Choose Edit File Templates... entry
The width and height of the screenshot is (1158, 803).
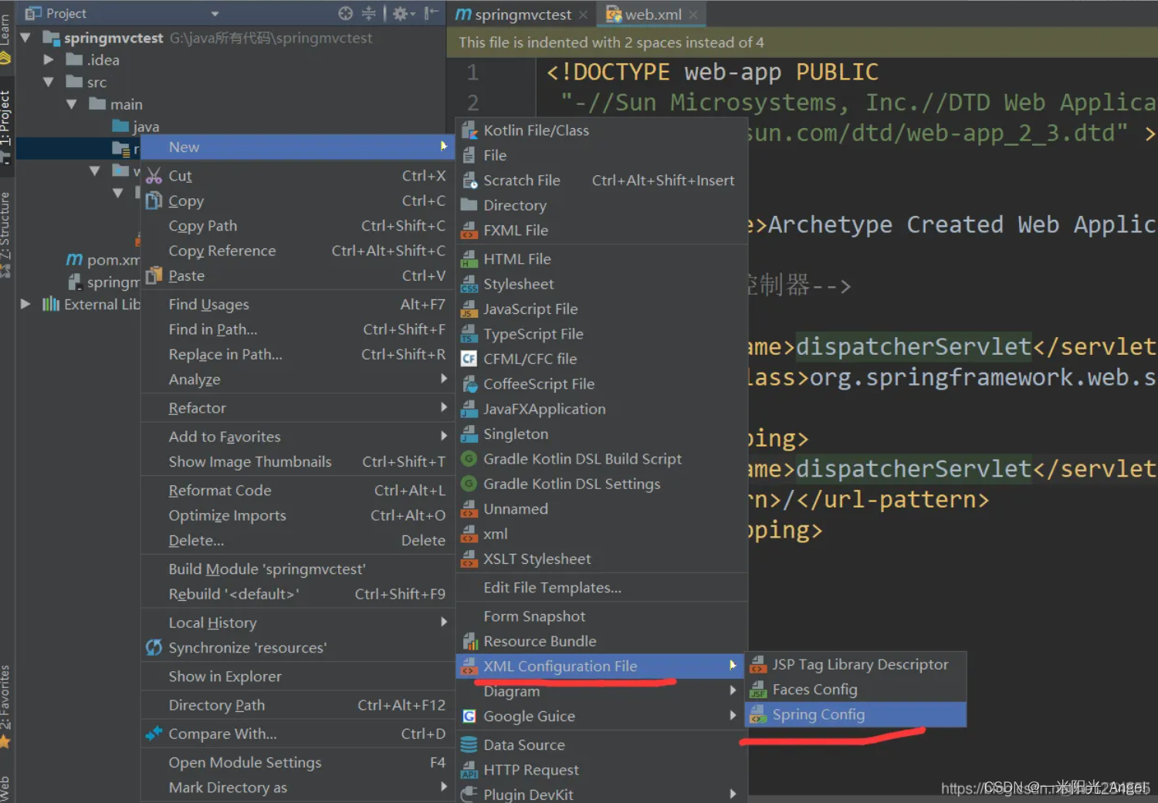pyautogui.click(x=601, y=588)
